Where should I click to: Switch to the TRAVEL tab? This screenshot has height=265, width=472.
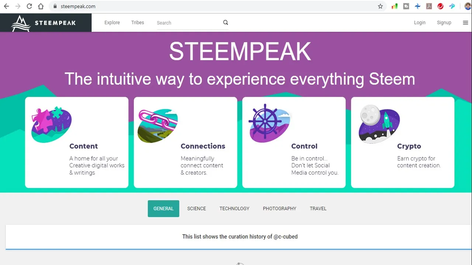318,208
